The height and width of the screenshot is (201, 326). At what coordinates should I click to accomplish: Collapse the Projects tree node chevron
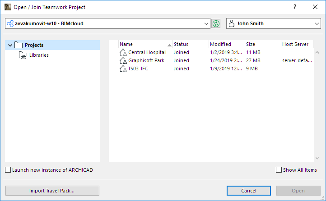10,45
